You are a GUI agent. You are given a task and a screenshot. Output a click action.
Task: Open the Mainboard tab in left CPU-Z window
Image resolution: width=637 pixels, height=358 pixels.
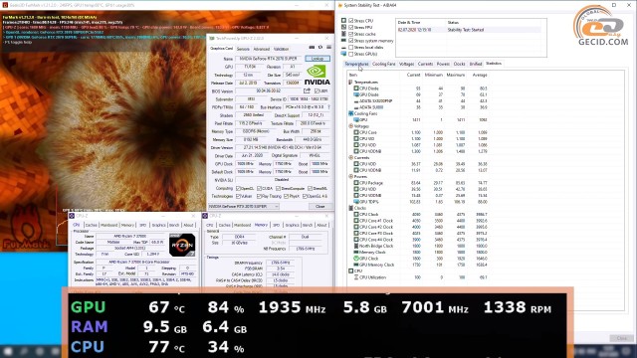(108, 225)
